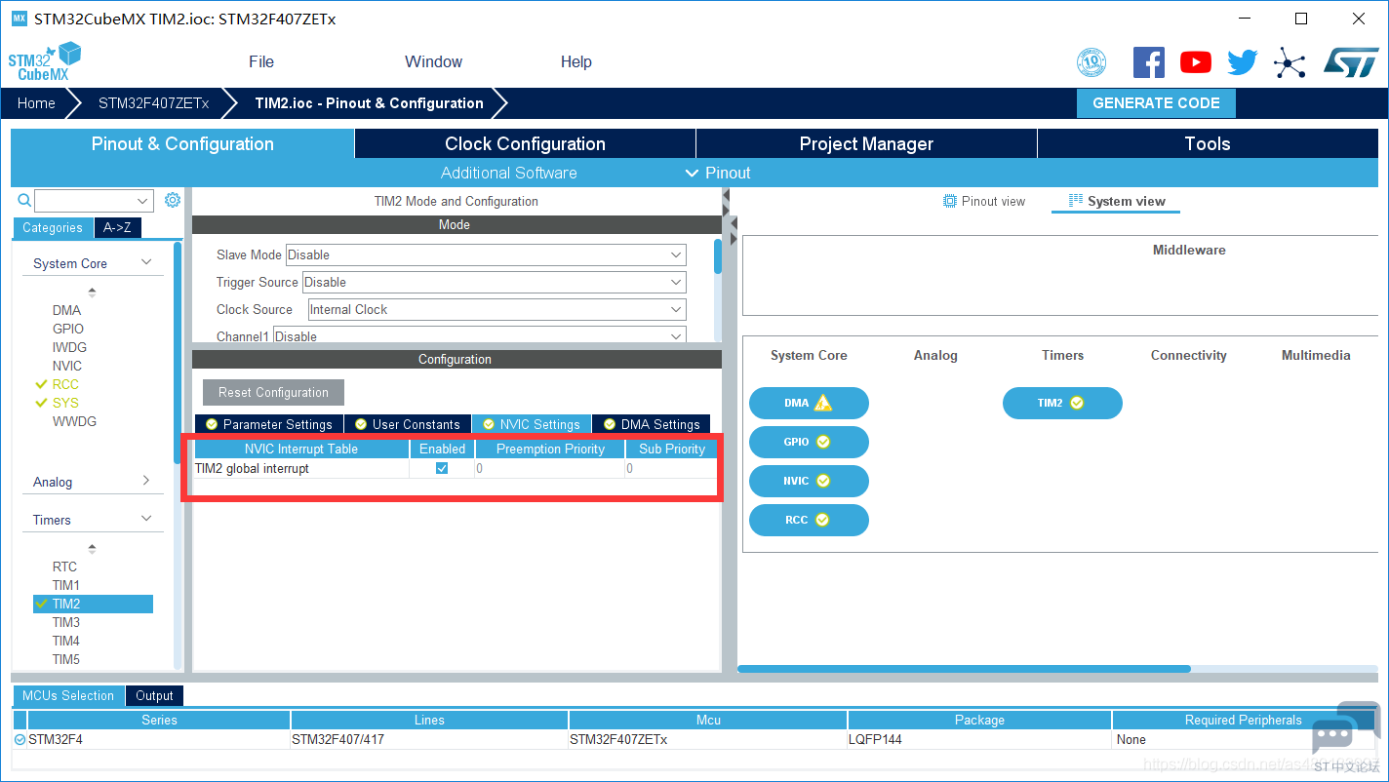This screenshot has height=782, width=1389.
Task: Click the STM32F407ZETx breadcrumb segment
Action: click(x=154, y=103)
